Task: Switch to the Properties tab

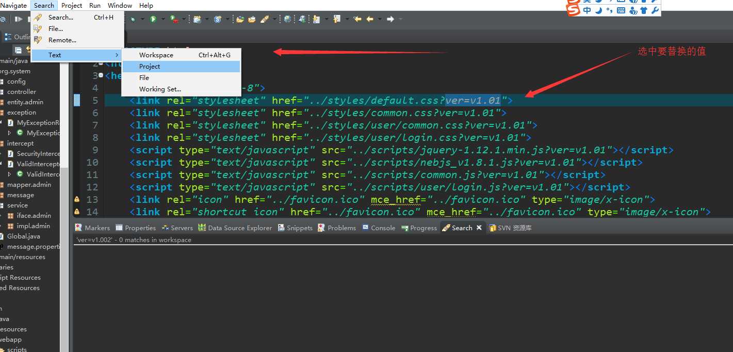Action: pyautogui.click(x=136, y=228)
